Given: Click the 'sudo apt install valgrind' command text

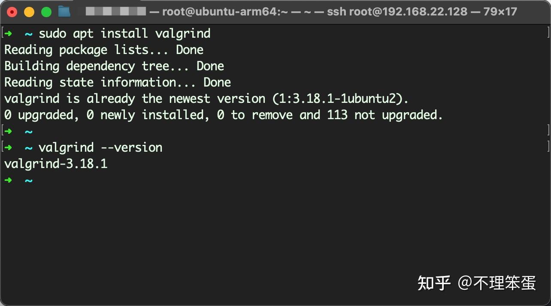Looking at the screenshot, I should tap(124, 33).
